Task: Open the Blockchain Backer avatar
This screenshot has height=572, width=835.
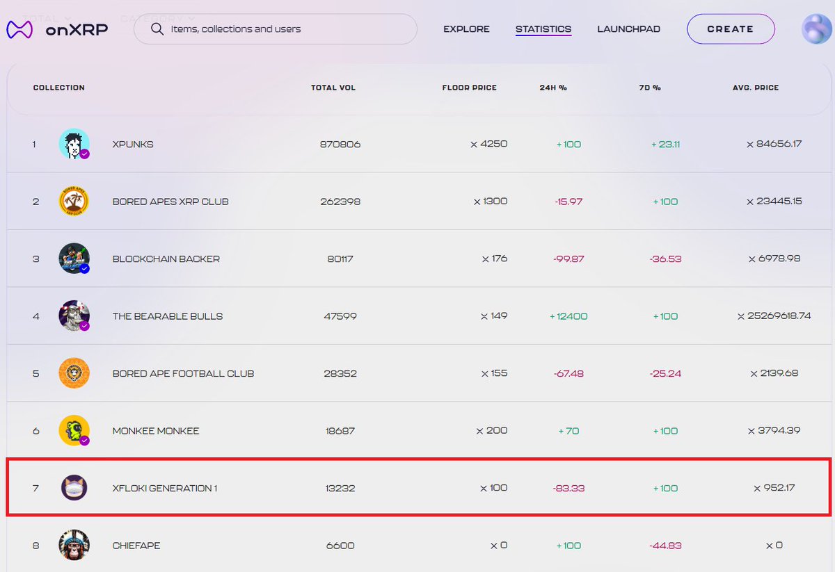Action: tap(74, 259)
